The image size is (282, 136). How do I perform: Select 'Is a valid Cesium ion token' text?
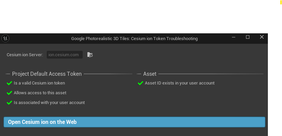39,83
